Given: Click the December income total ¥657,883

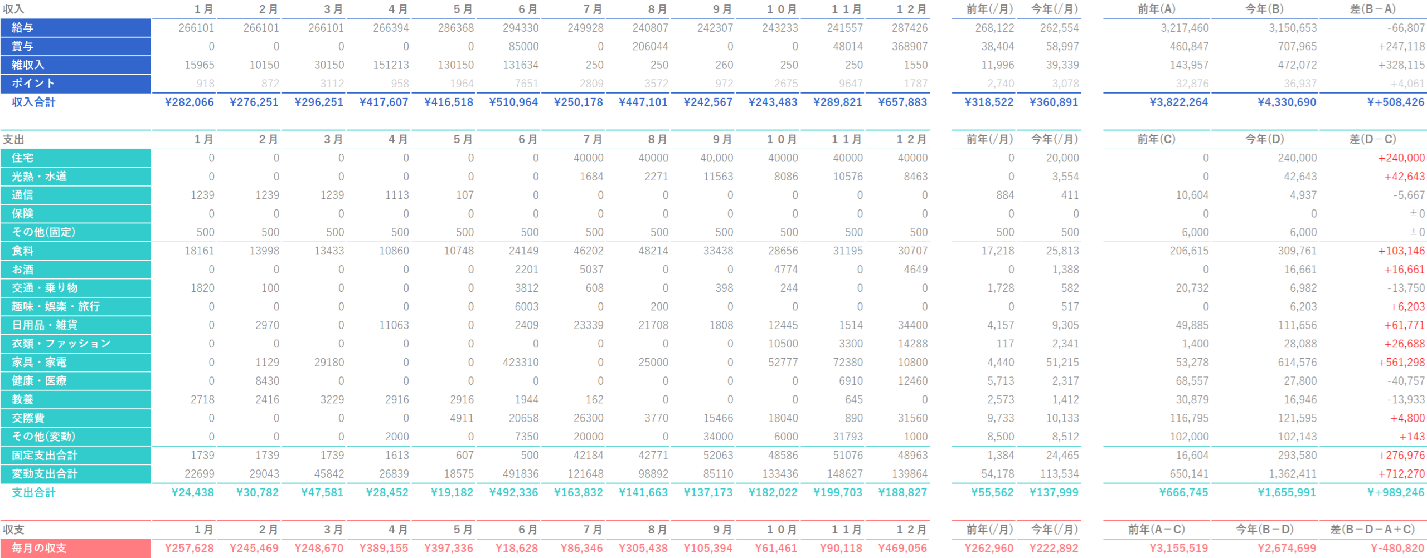Looking at the screenshot, I should click(x=902, y=102).
